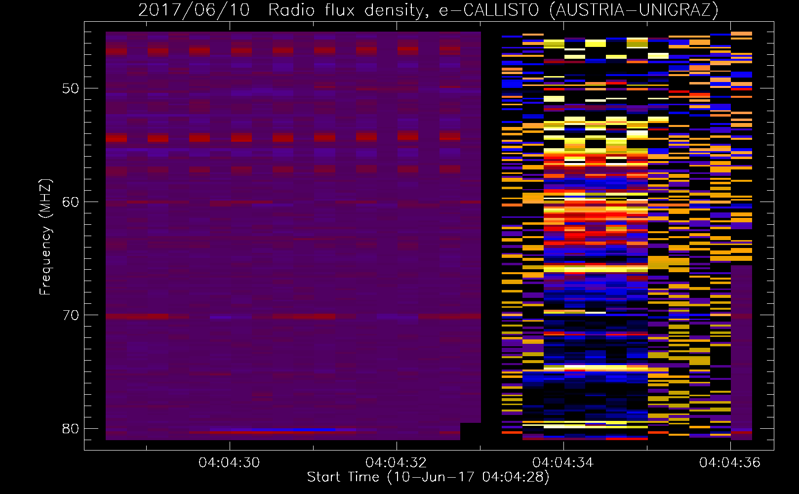Screen dimensions: 799x494
Task: Click the 50 frequency tick label
Action: click(71, 89)
